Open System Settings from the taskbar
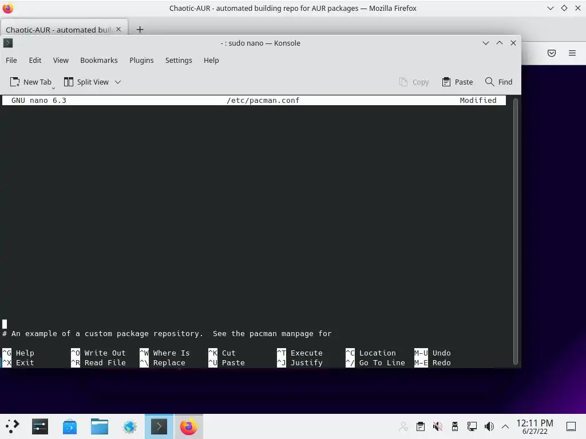Screen dimensions: 586x439 [40, 426]
